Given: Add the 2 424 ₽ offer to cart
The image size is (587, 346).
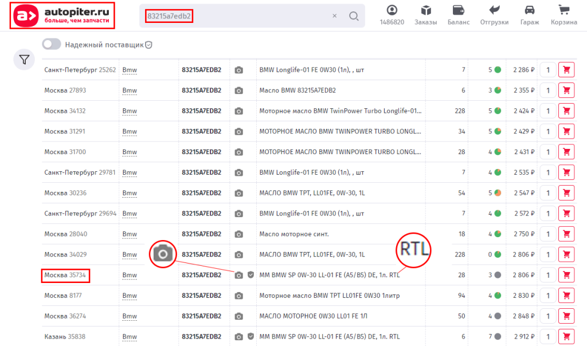Looking at the screenshot, I should click(x=566, y=111).
